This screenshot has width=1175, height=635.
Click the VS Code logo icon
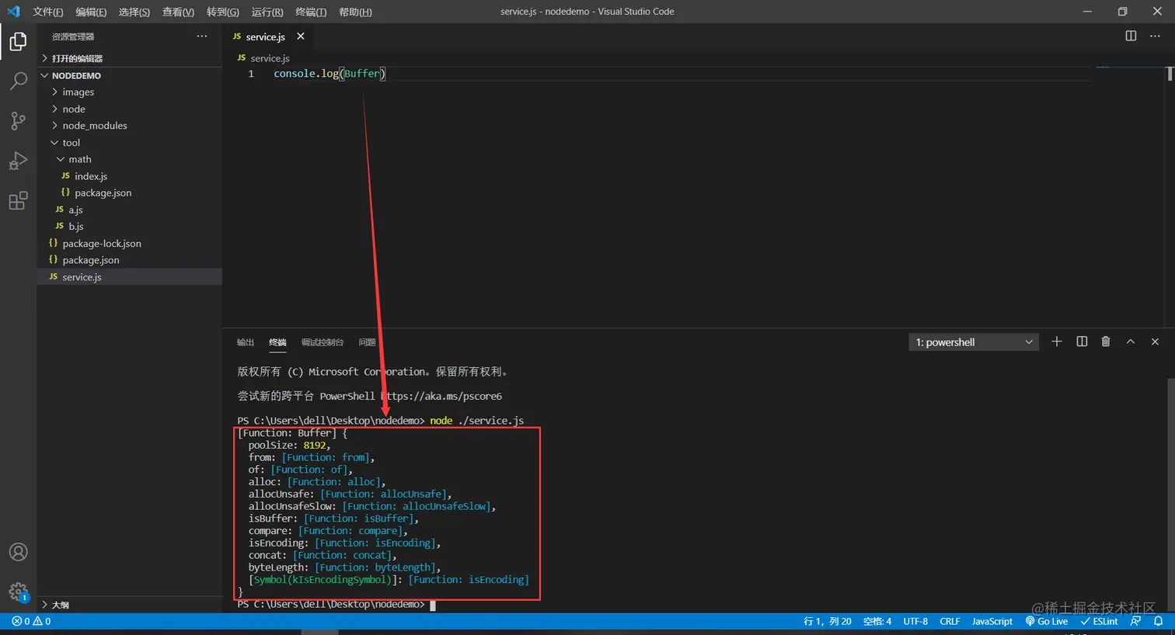pyautogui.click(x=13, y=12)
